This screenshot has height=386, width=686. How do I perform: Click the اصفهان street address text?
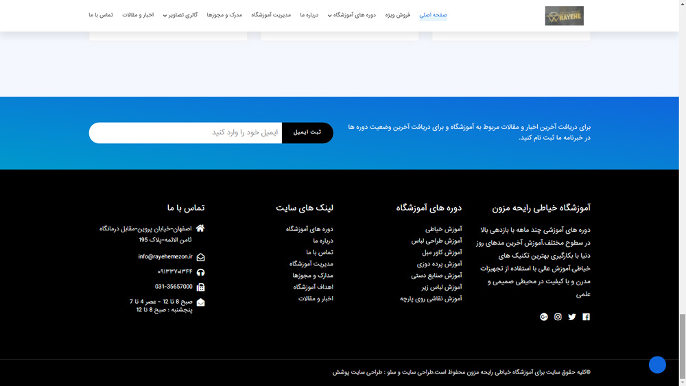pos(145,234)
